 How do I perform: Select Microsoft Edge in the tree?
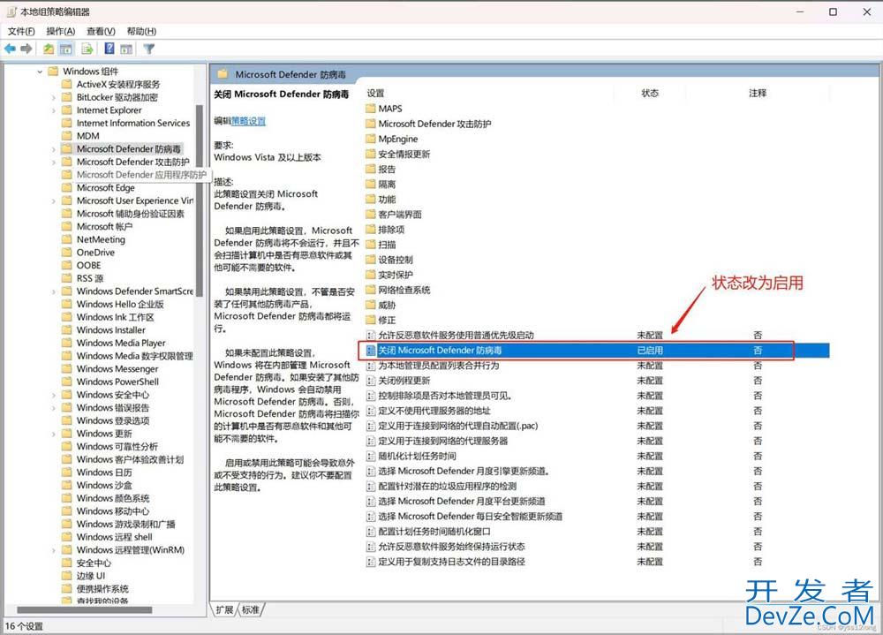[105, 188]
